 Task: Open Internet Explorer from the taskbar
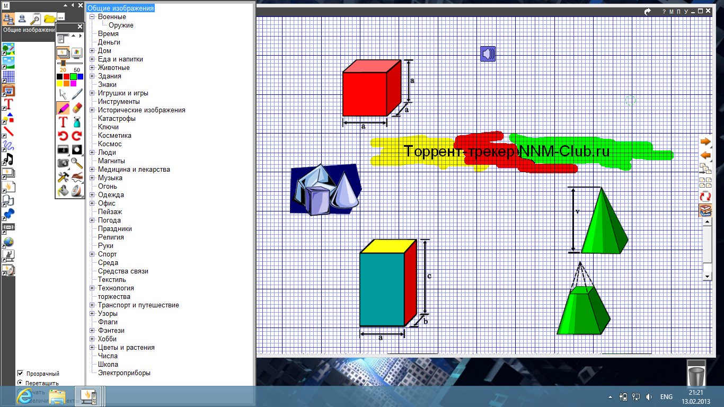click(x=24, y=396)
